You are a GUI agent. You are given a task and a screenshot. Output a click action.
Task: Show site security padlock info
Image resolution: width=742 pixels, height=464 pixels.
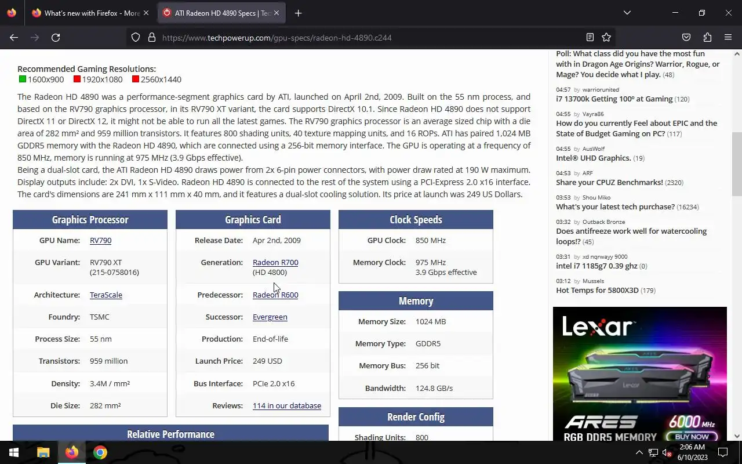(x=152, y=37)
